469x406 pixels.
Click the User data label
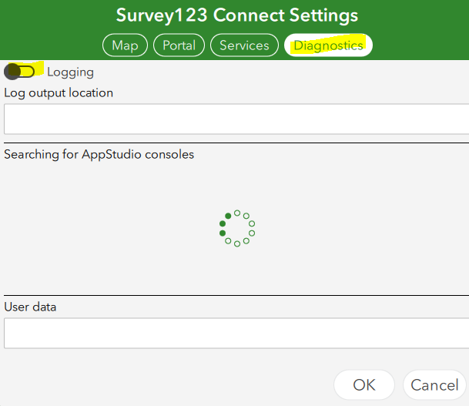click(30, 307)
